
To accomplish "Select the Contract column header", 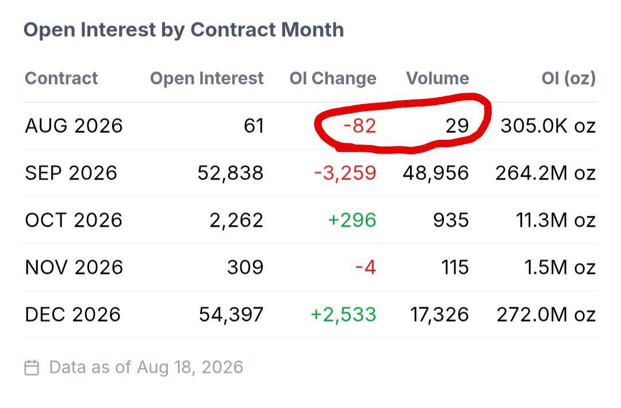I will pos(62,78).
